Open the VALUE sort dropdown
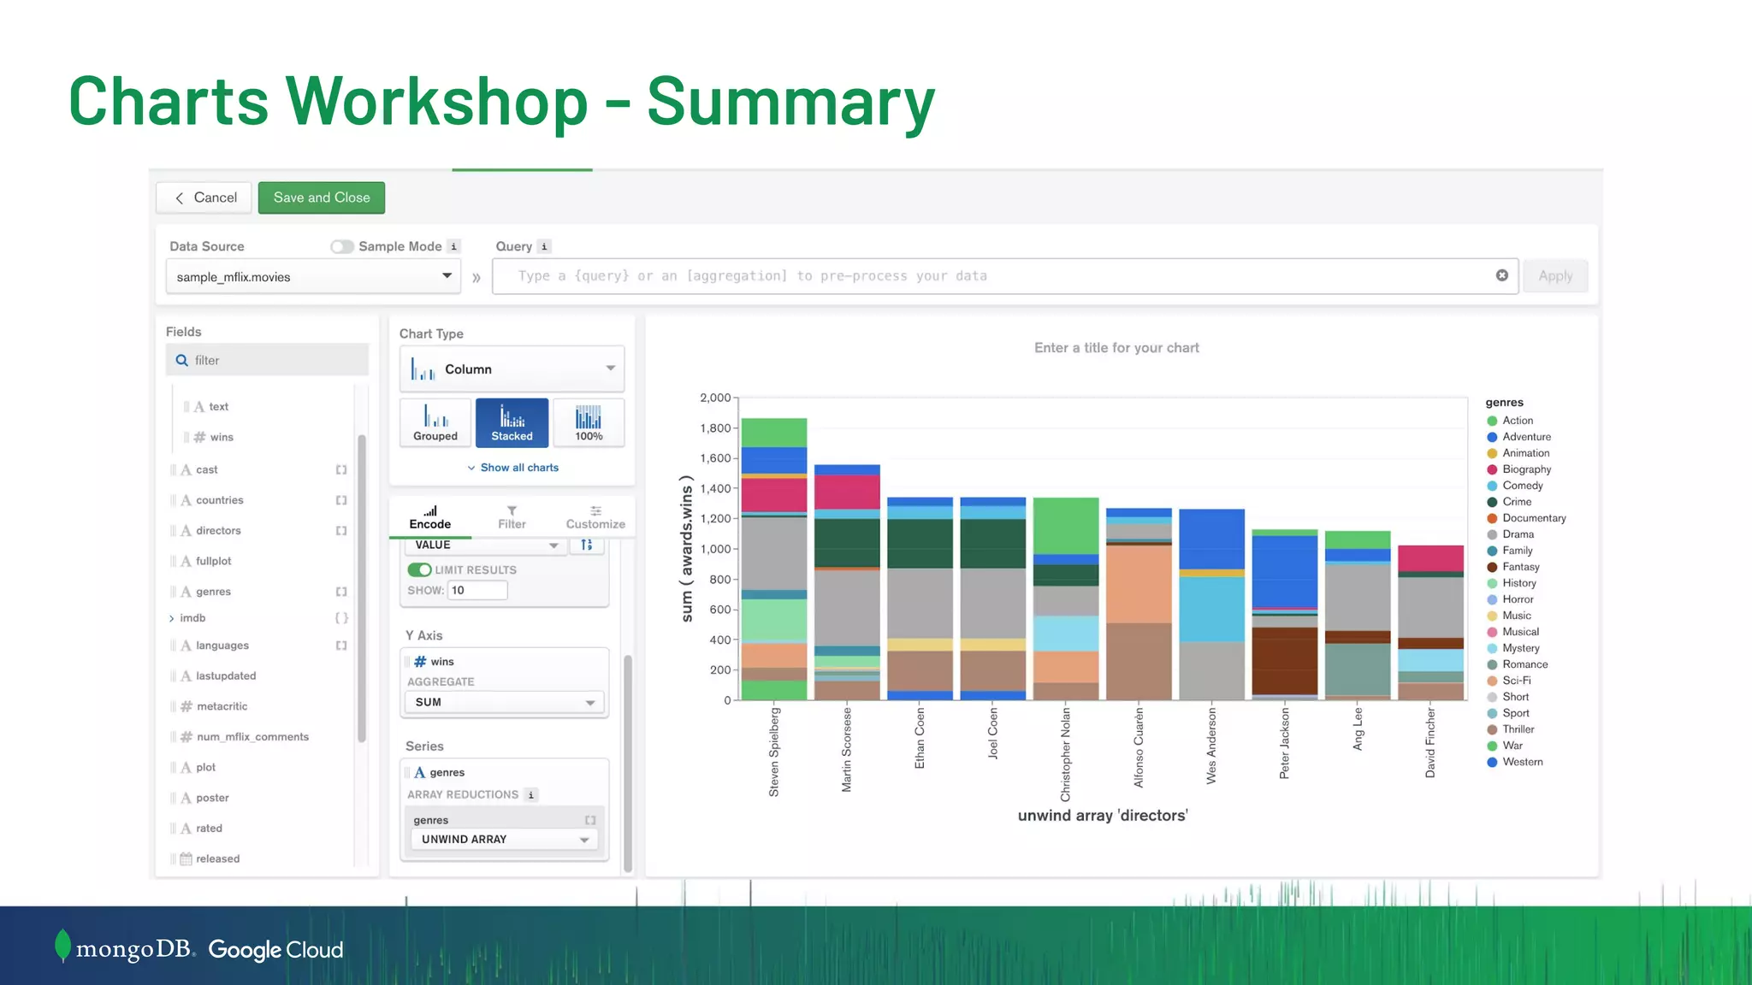 486,546
